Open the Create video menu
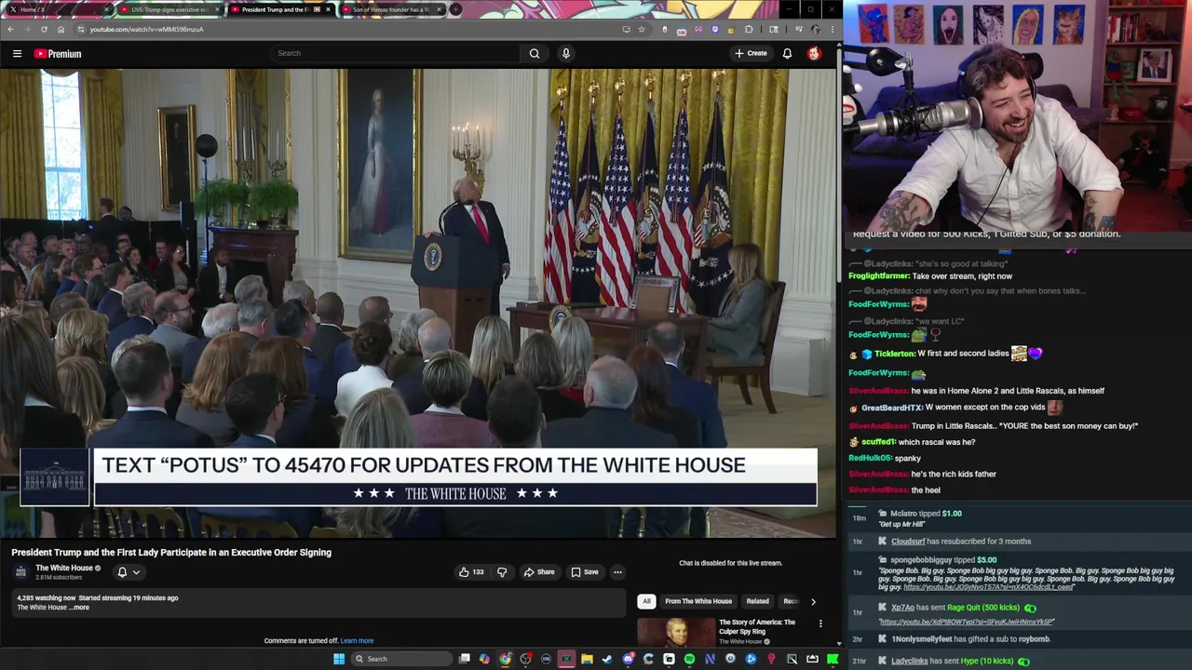The width and height of the screenshot is (1192, 670). click(x=751, y=53)
